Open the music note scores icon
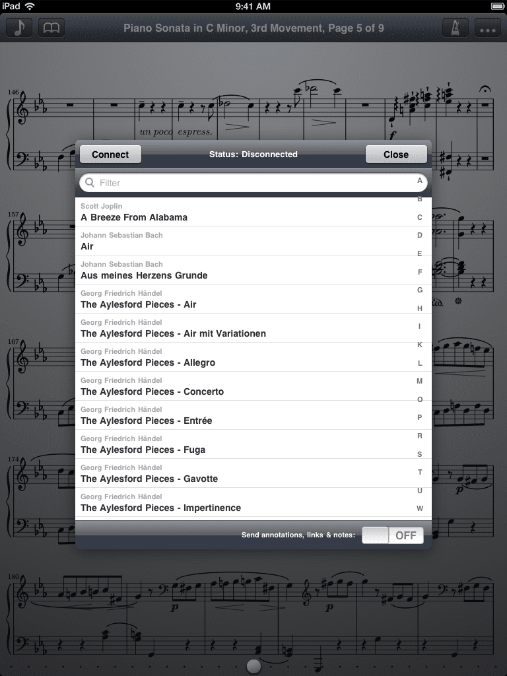507x676 pixels. click(18, 28)
